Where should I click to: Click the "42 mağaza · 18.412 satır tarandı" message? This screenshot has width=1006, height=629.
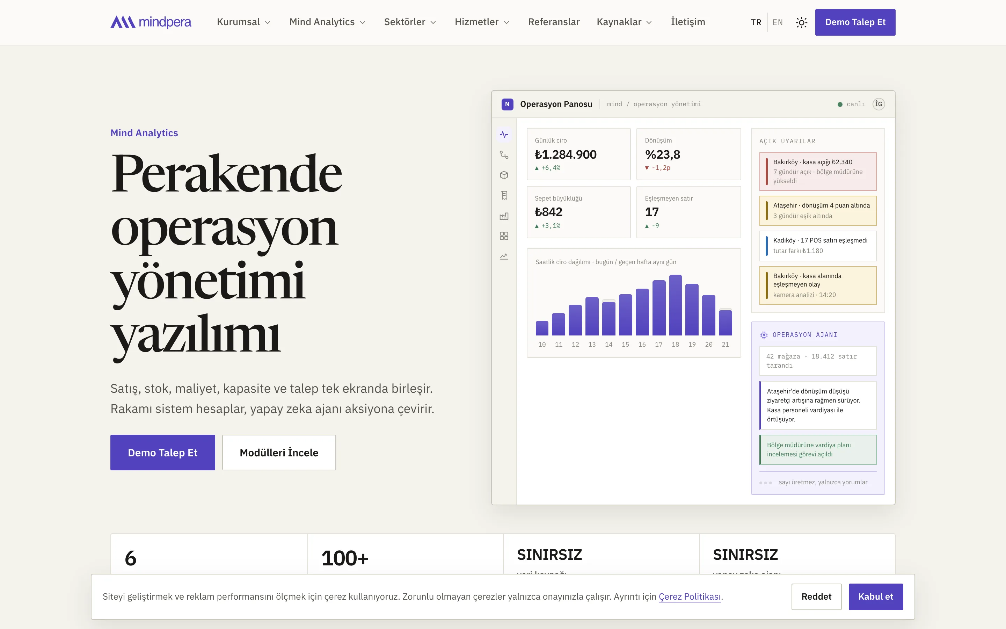[x=818, y=361]
